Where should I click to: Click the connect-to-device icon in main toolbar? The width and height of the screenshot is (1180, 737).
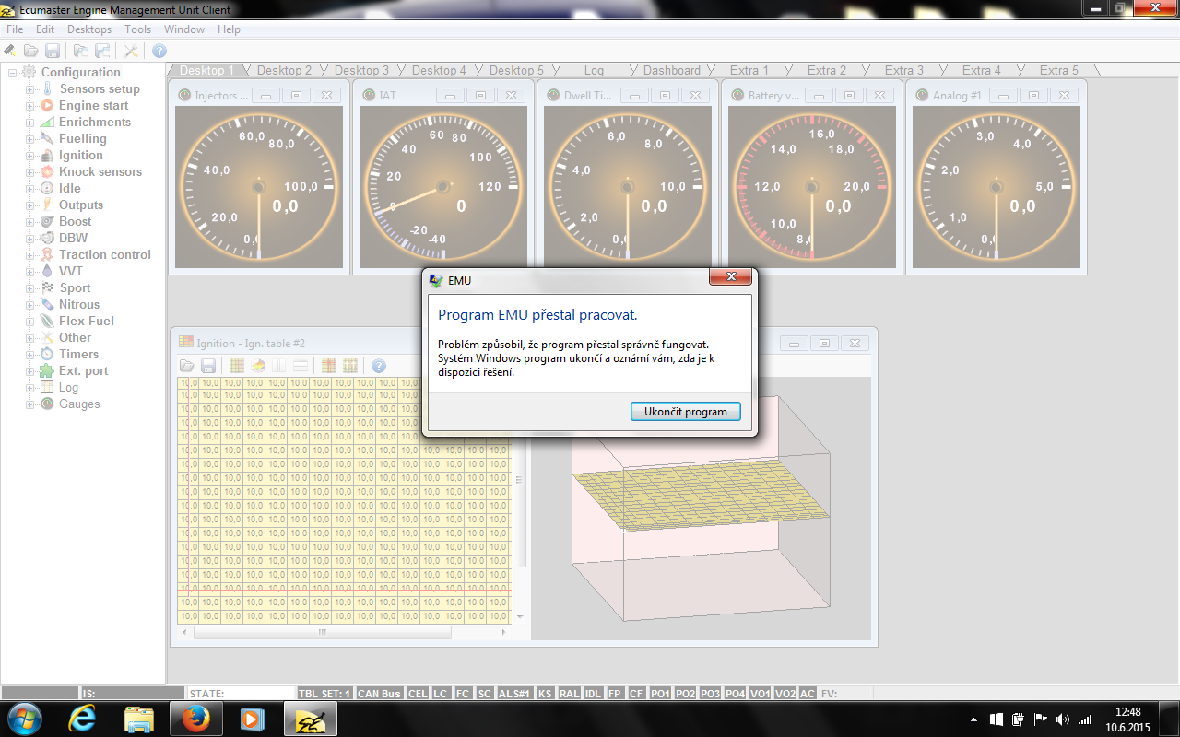click(x=10, y=51)
